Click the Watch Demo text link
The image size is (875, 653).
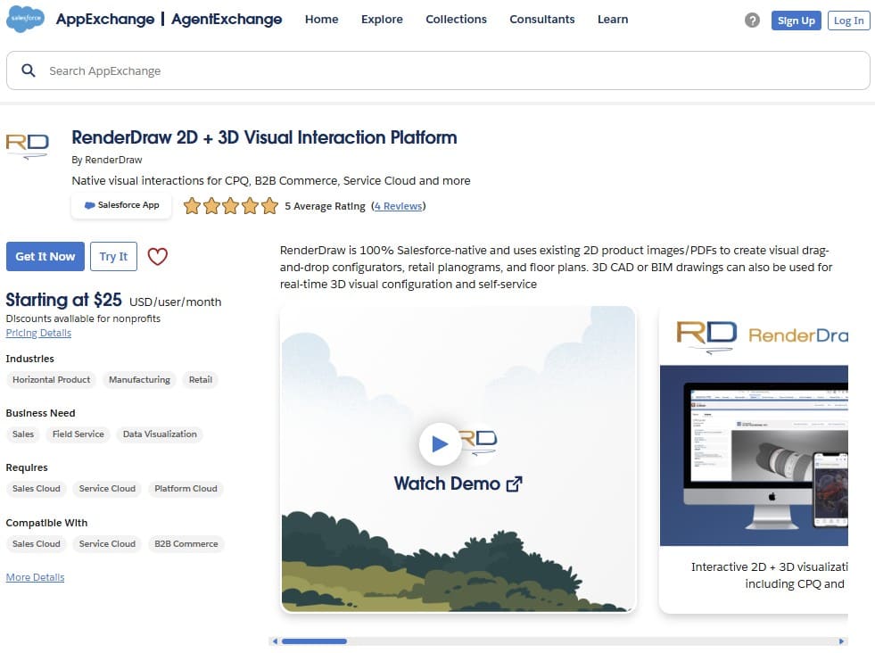[458, 484]
